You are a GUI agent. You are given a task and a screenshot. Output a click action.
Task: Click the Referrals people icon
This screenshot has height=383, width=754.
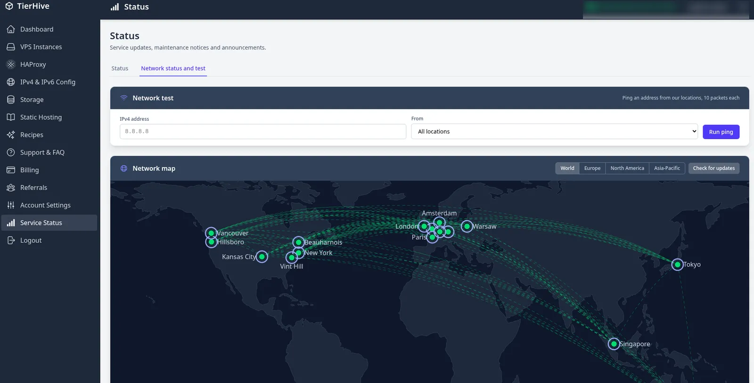click(x=11, y=188)
